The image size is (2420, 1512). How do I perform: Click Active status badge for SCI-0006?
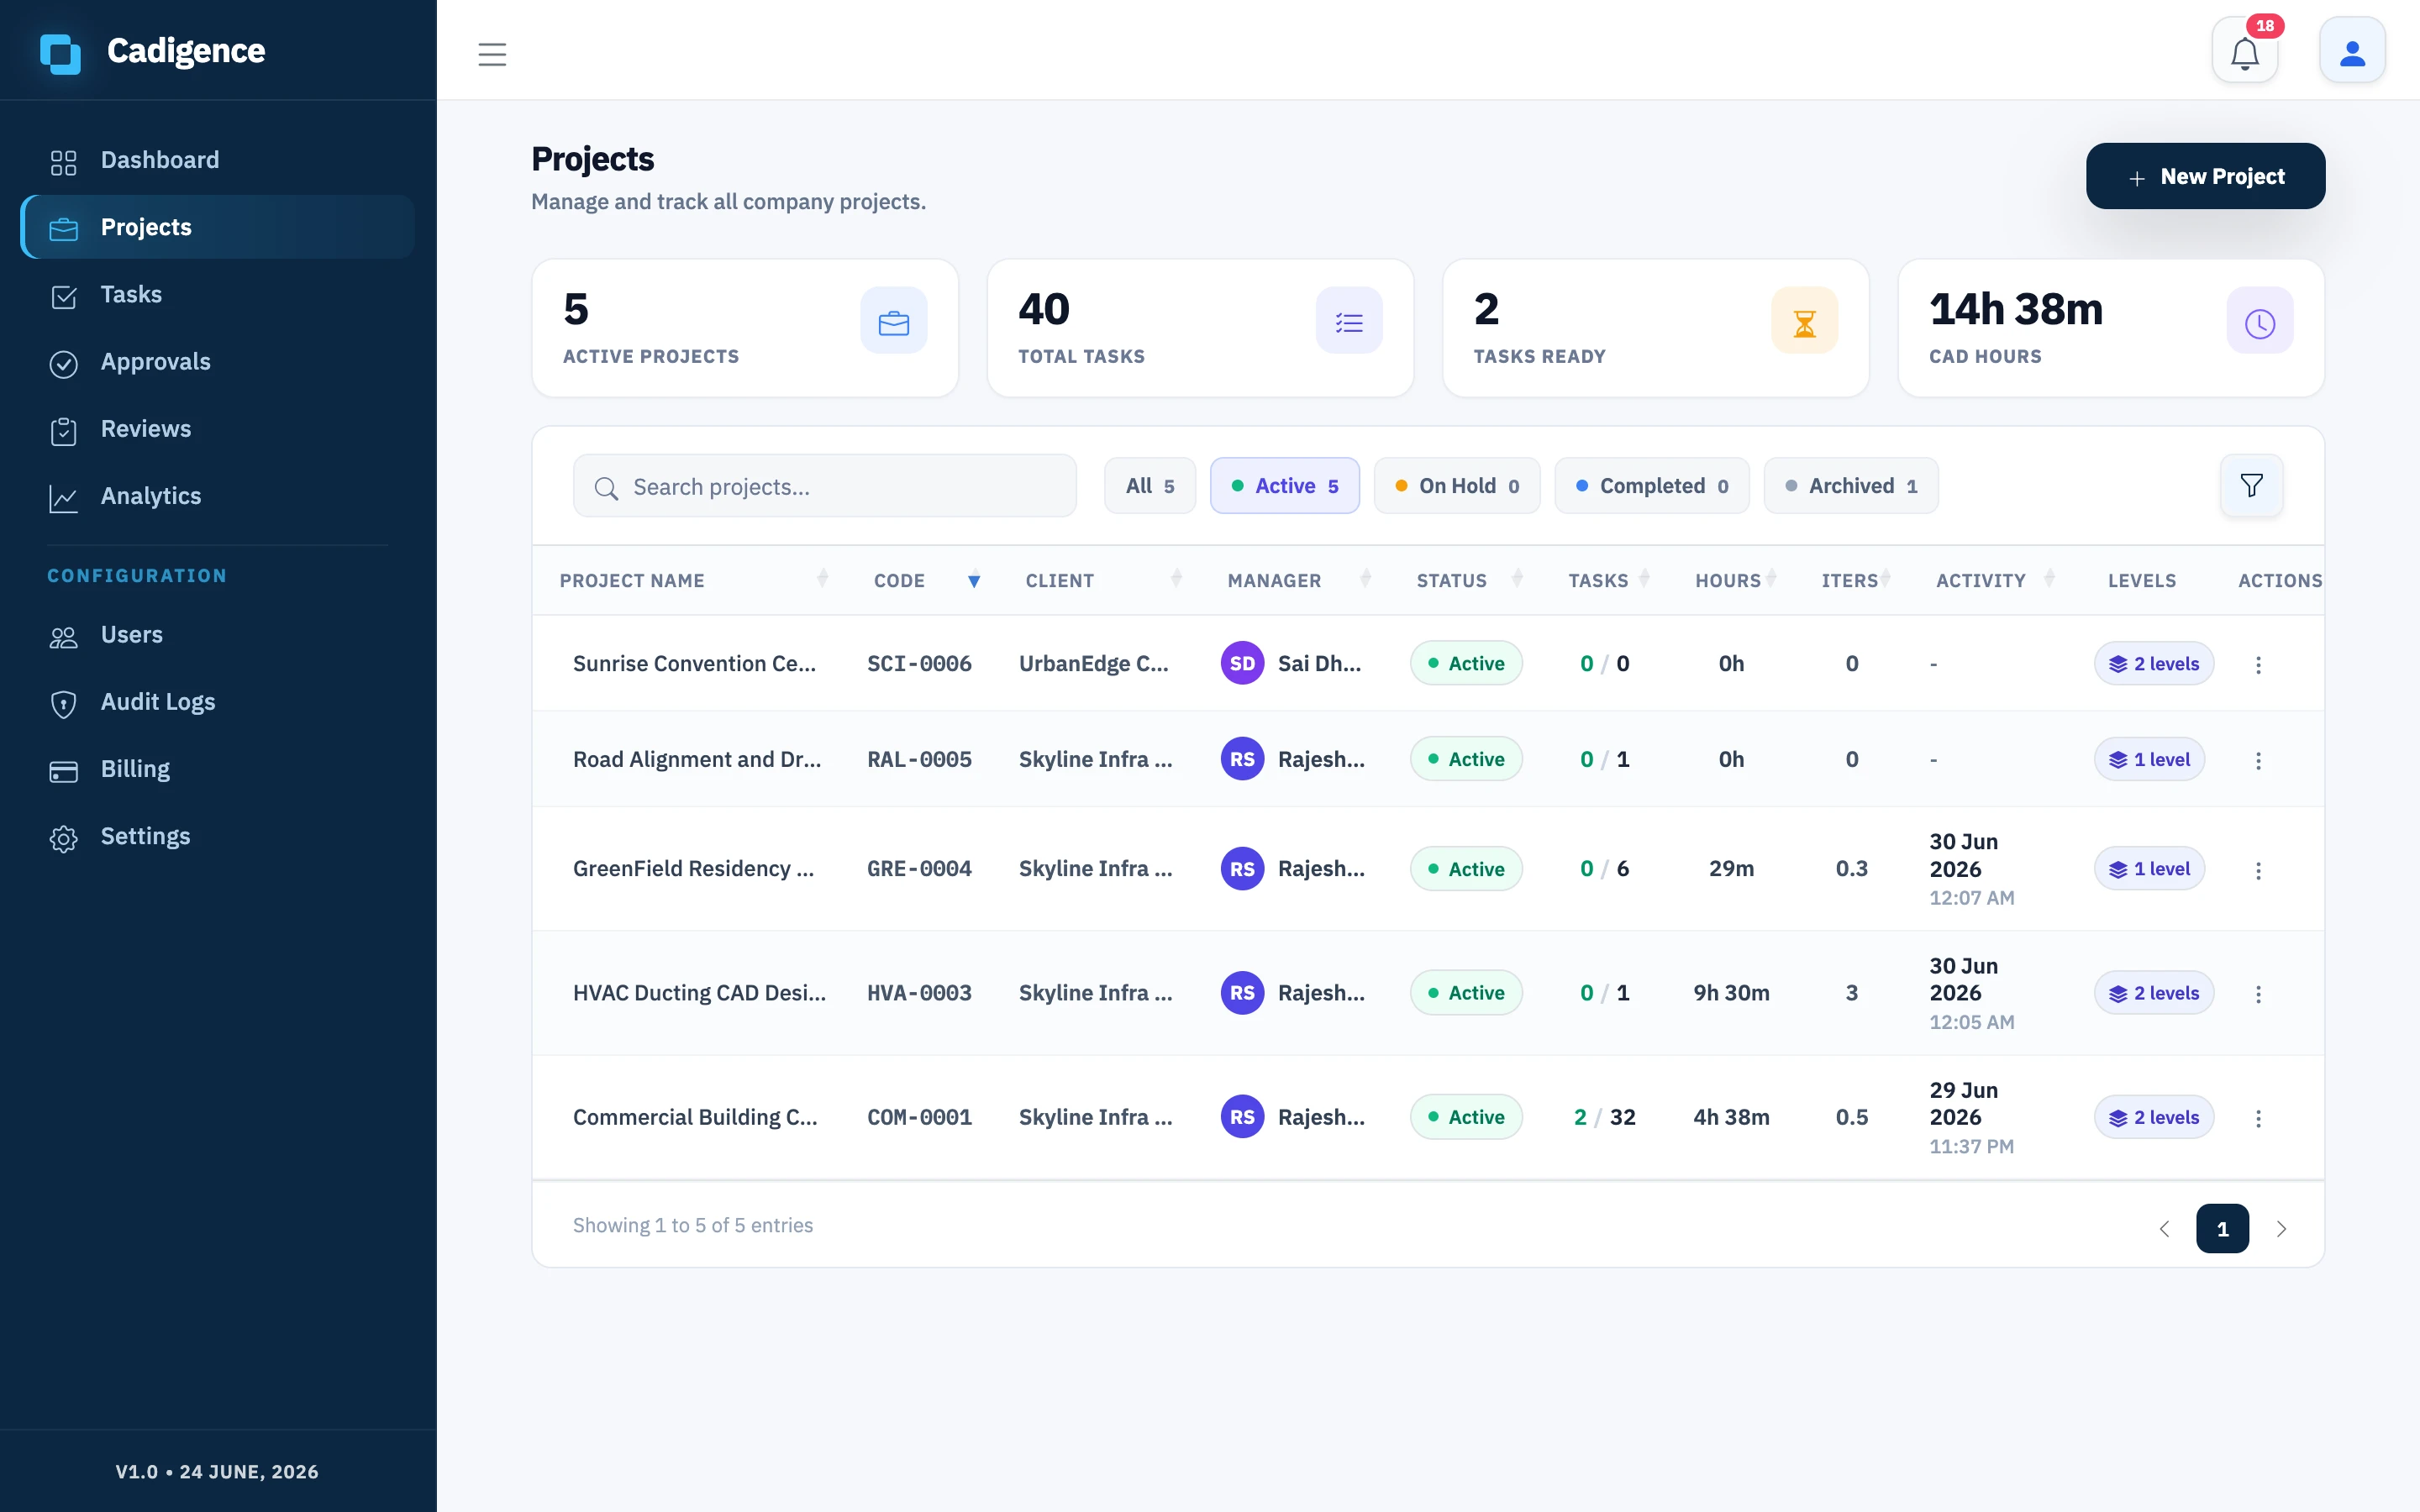[1466, 663]
